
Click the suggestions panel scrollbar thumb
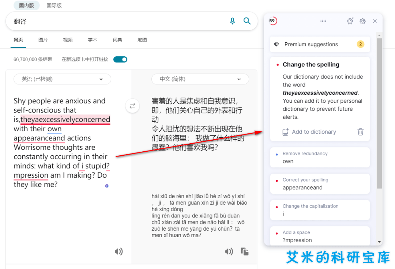pyautogui.click(x=379, y=113)
